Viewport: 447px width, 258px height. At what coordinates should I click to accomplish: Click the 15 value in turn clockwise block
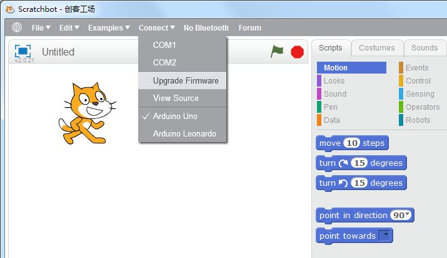(x=359, y=163)
